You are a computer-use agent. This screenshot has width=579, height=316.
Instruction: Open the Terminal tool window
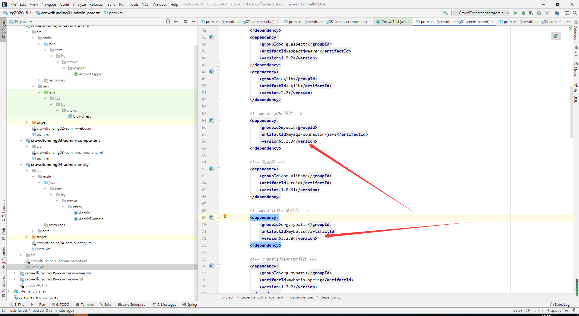85,305
